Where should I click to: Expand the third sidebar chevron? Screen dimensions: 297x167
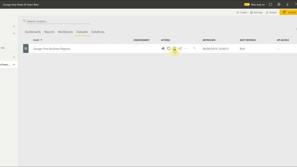pyautogui.click(x=14, y=57)
